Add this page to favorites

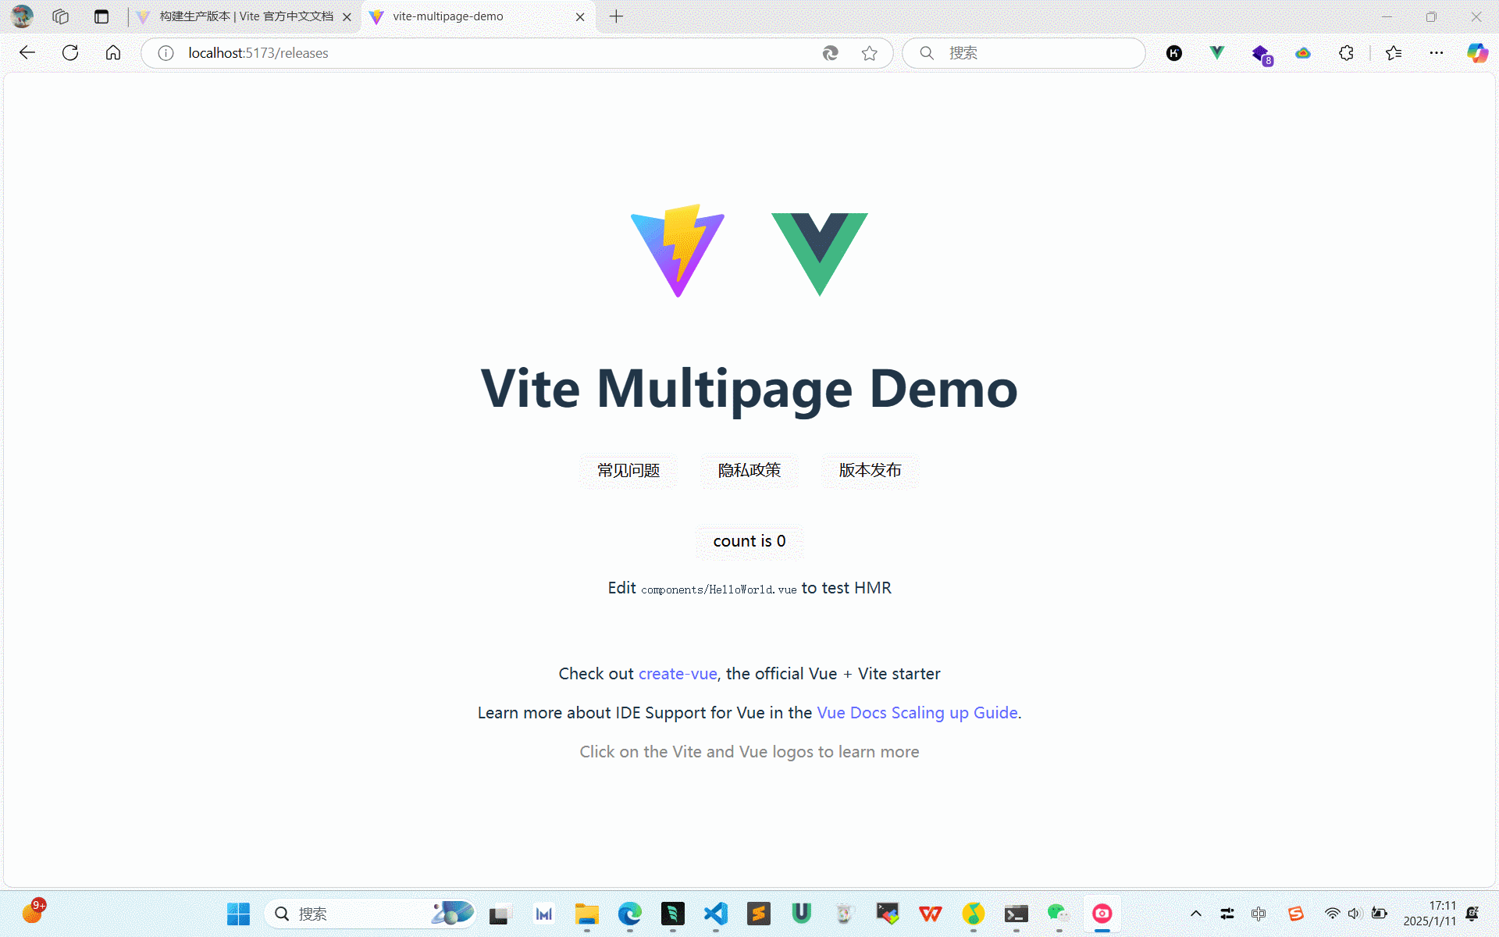click(870, 53)
